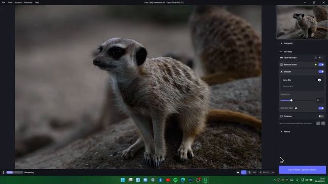Expand the Autopilot section
The height and width of the screenshot is (184, 328).
click(x=281, y=43)
